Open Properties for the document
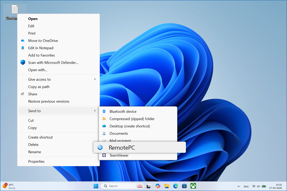 tap(36, 161)
